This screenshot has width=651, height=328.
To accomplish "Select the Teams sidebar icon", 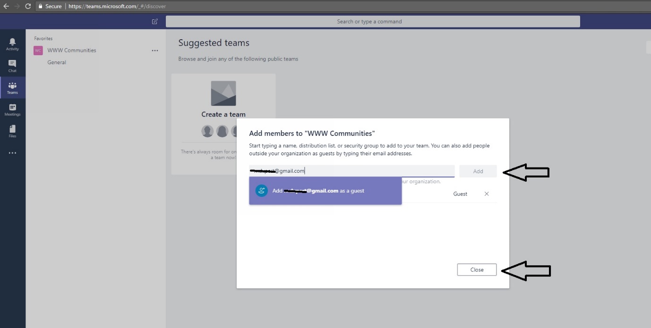I will pyautogui.click(x=12, y=88).
